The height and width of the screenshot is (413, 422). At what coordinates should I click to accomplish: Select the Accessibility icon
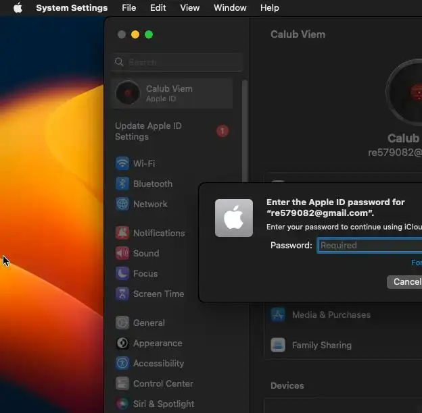tap(122, 363)
